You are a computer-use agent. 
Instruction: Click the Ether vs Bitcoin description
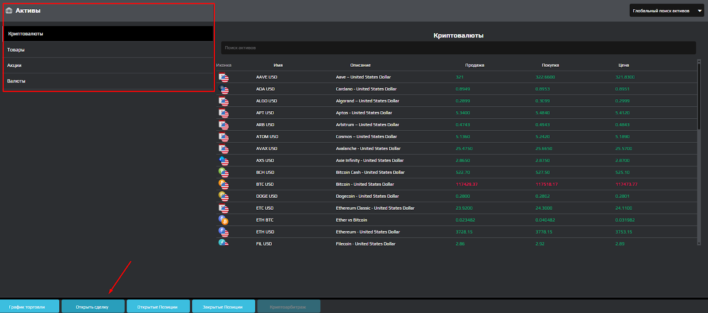pos(351,220)
